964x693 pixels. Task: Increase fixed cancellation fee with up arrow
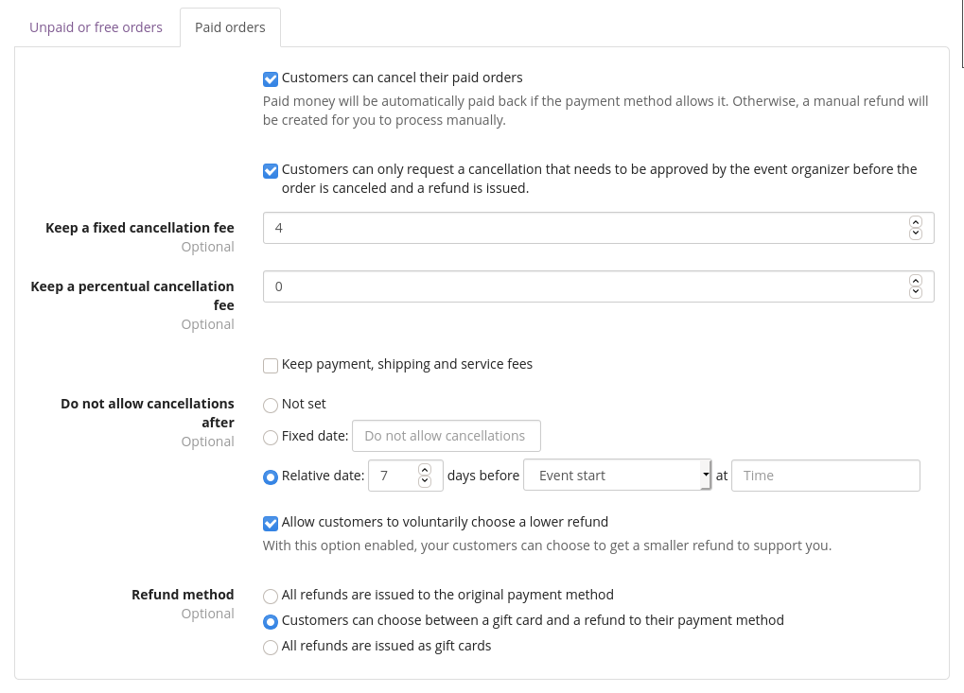(x=915, y=222)
